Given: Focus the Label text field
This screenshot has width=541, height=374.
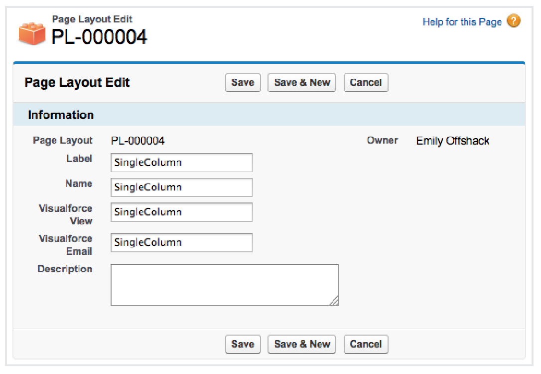Looking at the screenshot, I should point(181,163).
